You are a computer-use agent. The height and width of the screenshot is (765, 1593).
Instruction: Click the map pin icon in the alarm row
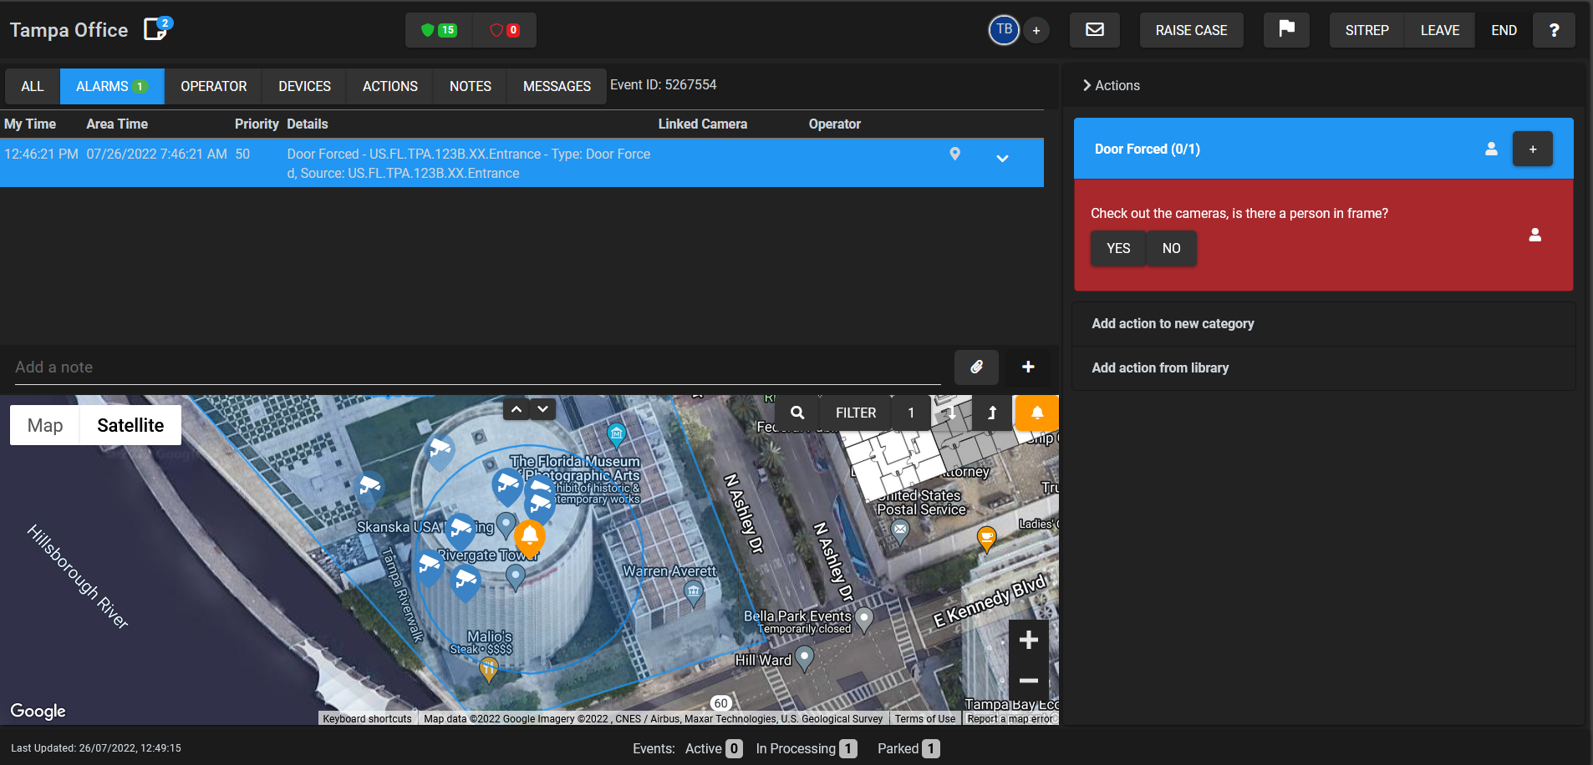(955, 154)
